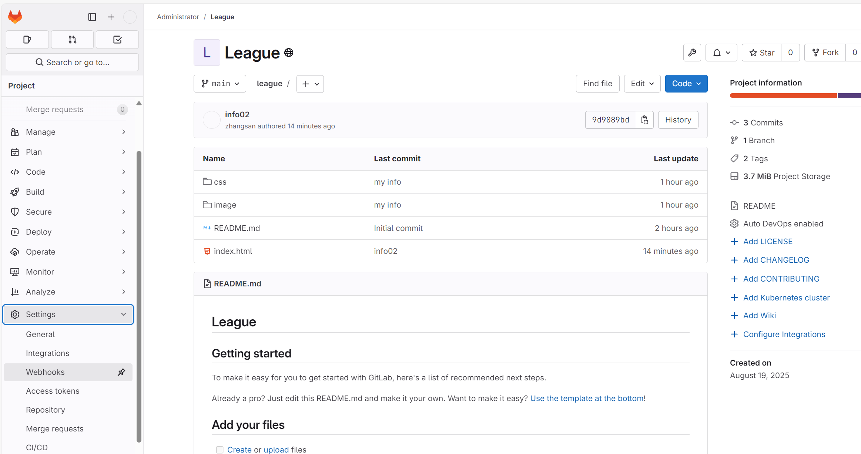The width and height of the screenshot is (861, 454).
Task: Open the notification bell dropdown
Action: 721,53
